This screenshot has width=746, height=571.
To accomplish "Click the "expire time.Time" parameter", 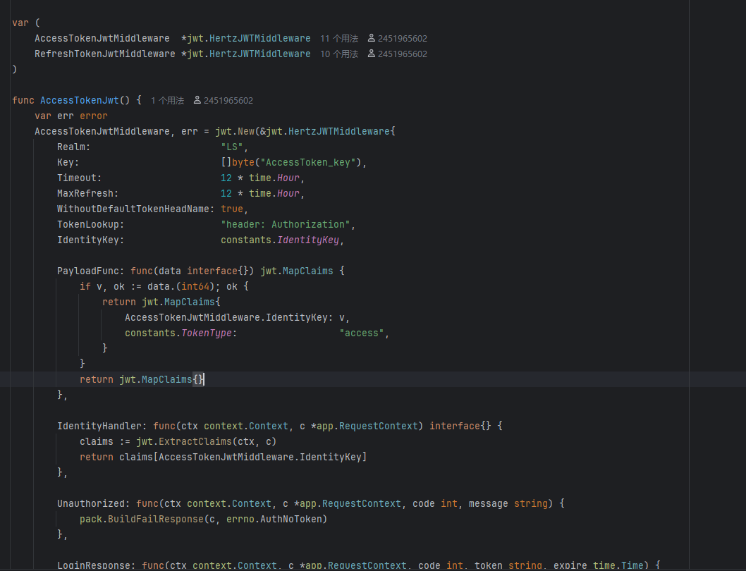I will [x=598, y=565].
